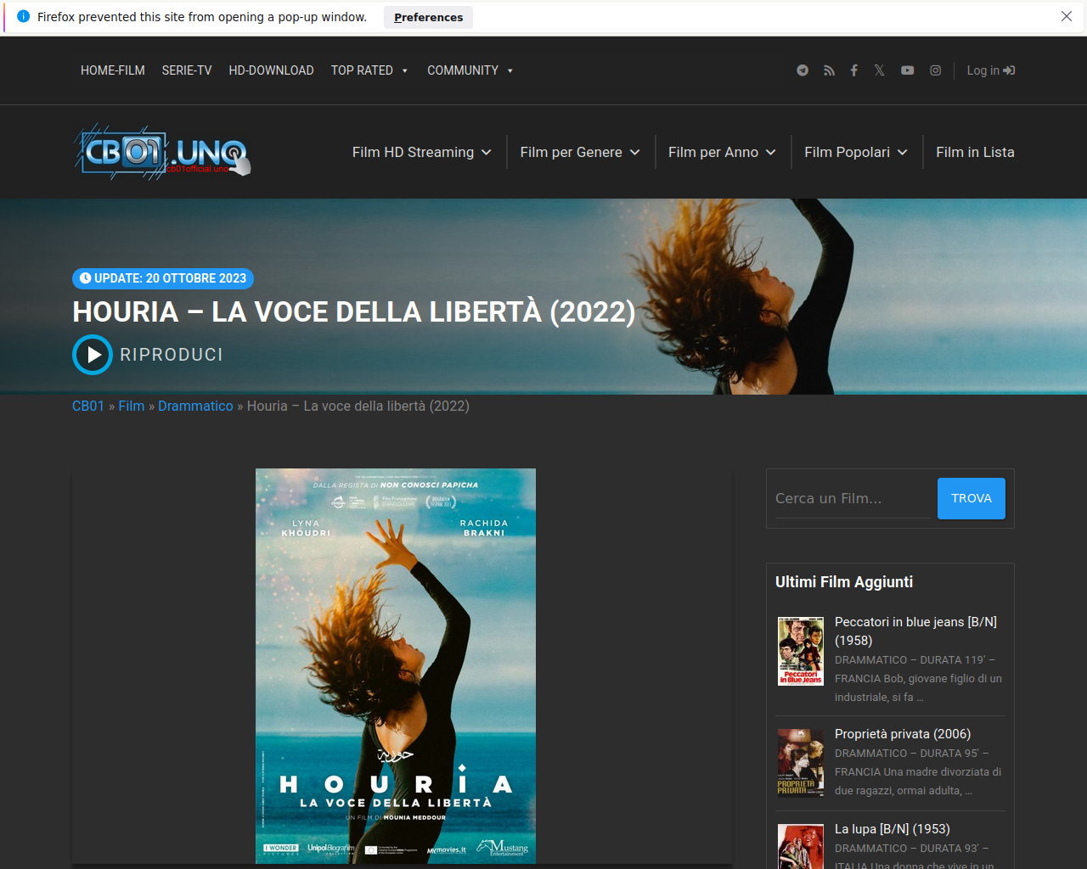Click the Ultimi Film Aggiunti heading

point(844,582)
